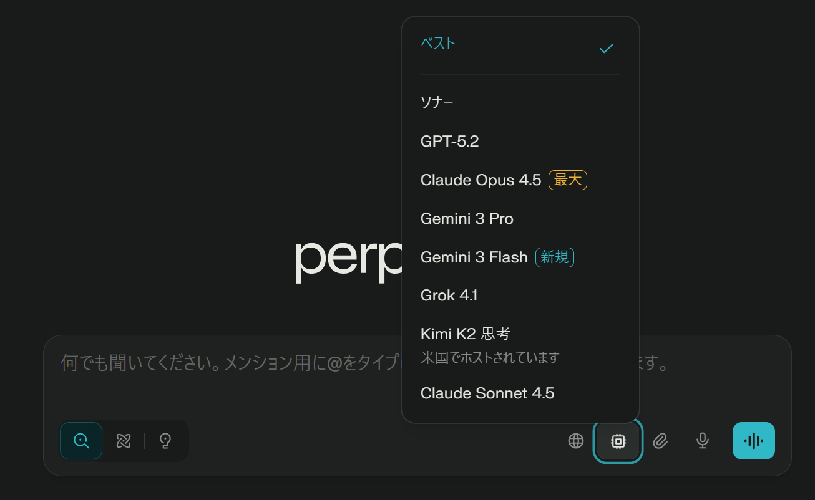Screen dimensions: 815x500
Task: Click the checkmark next to ベスト
Action: [606, 49]
